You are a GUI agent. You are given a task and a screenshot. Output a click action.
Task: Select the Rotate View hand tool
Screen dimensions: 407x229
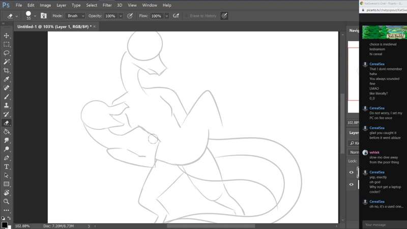click(x=7, y=193)
